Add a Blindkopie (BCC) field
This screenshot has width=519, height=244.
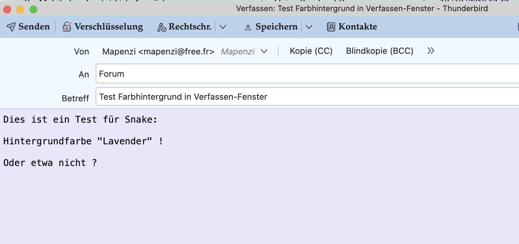click(x=379, y=51)
